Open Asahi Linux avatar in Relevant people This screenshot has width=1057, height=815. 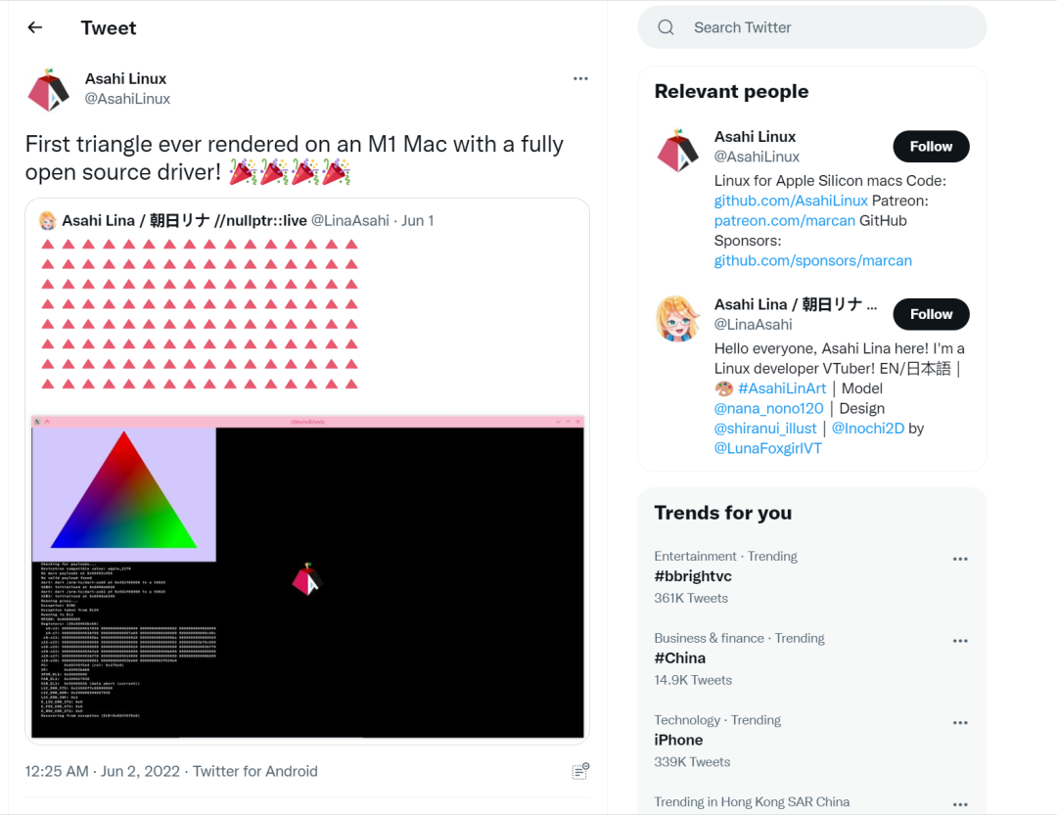[x=677, y=151]
